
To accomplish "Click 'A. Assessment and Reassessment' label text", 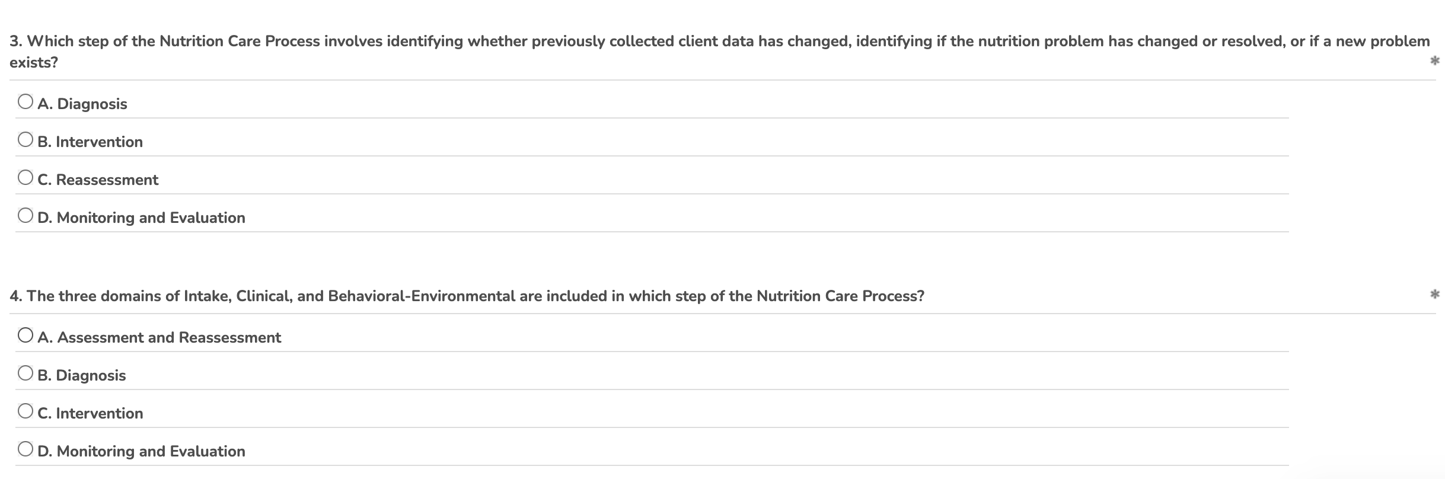I will click(159, 337).
